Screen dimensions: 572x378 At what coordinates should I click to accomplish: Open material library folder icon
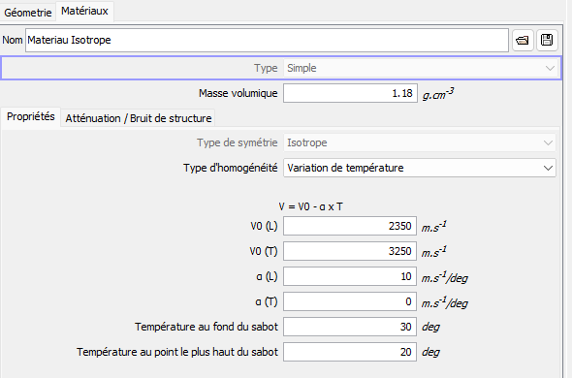click(x=523, y=40)
